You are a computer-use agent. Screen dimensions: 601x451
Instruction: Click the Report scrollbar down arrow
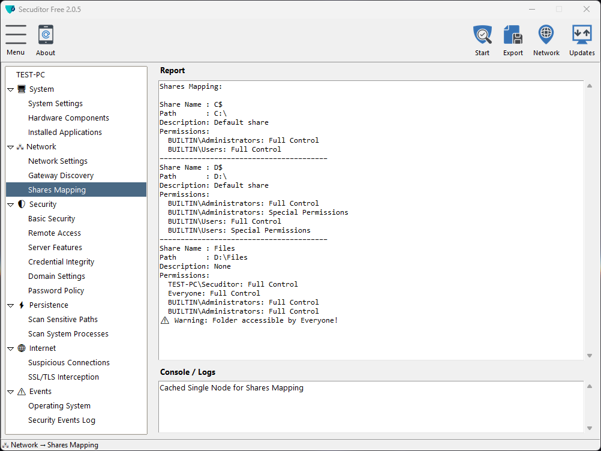coord(588,356)
